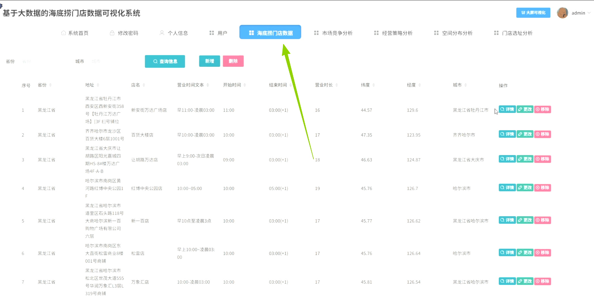Click the pencil icon on a 更改 button
The image size is (594, 298).
coord(520,109)
